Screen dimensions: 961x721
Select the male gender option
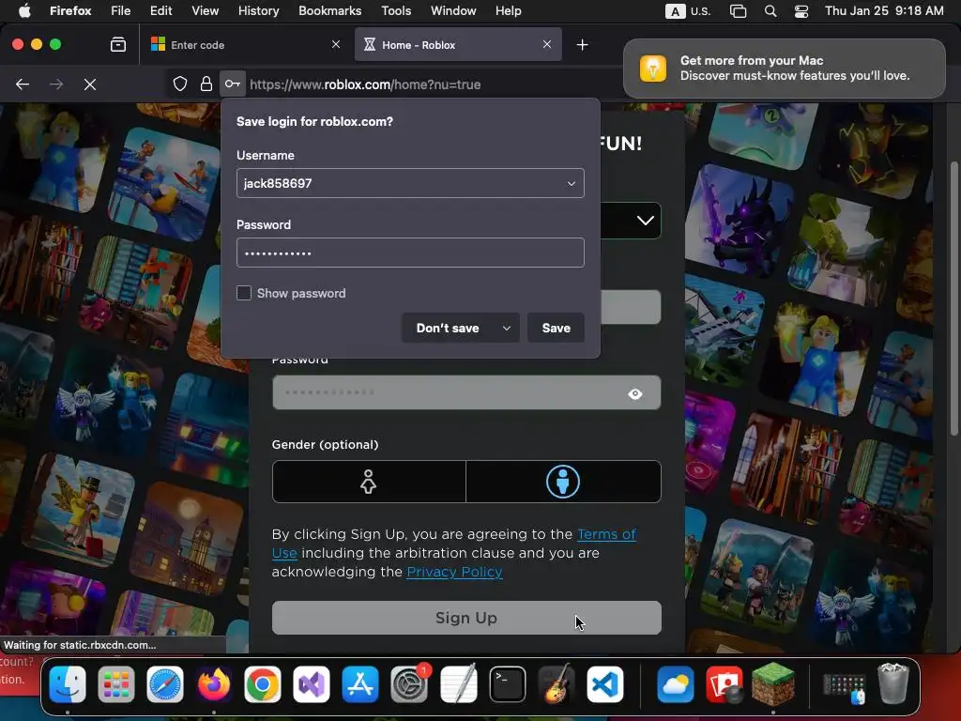[x=563, y=482]
